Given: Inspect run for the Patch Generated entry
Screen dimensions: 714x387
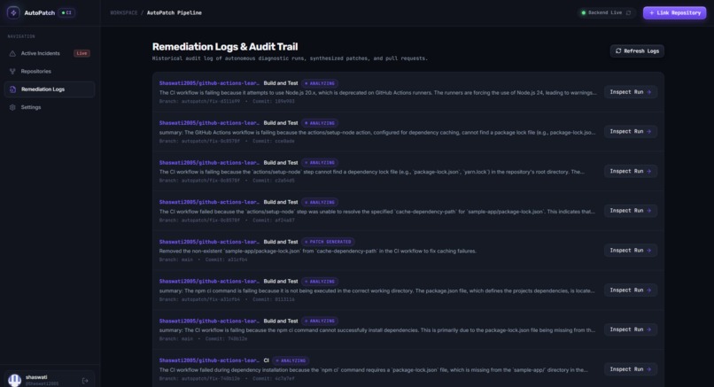Looking at the screenshot, I should click(630, 251).
